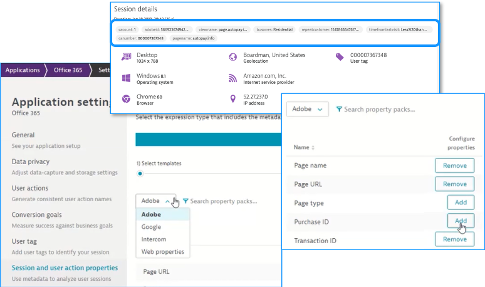Open the Adobe dropdown in right panel

[308, 109]
